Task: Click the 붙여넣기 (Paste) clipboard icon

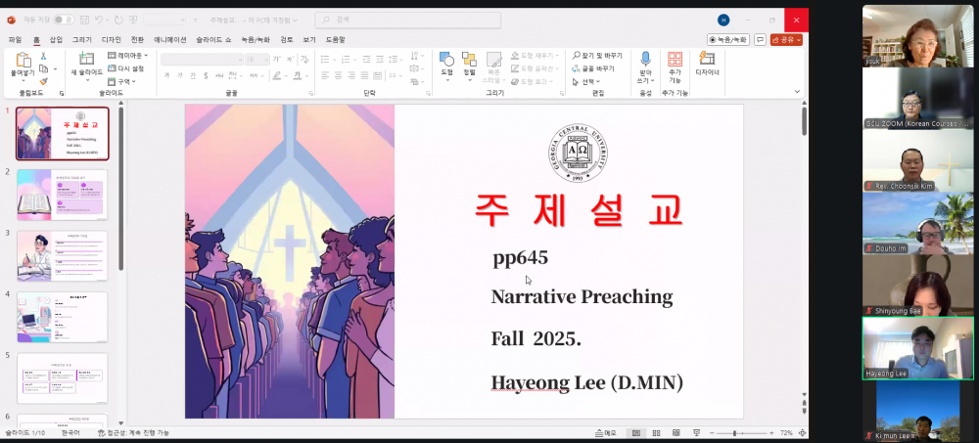Action: click(23, 60)
